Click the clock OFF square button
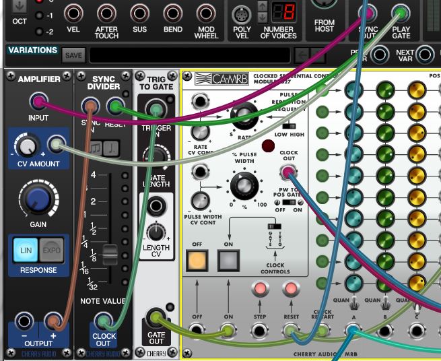Image resolution: width=441 pixels, height=361 pixels. [x=197, y=260]
